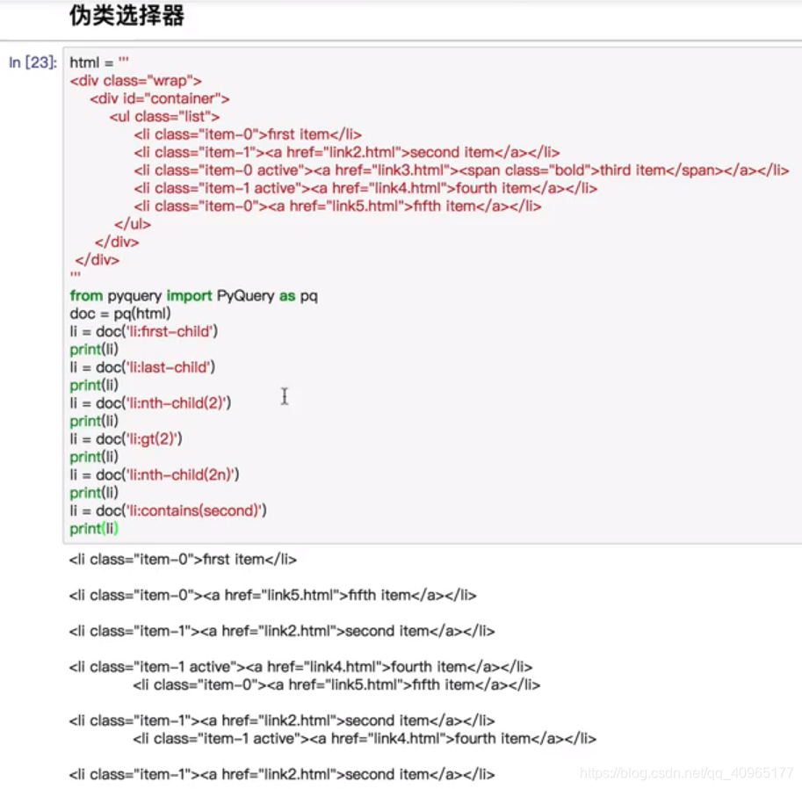Screen dimensions: 802x789
Task: Click the In [23] cell prompt label
Action: pos(33,62)
